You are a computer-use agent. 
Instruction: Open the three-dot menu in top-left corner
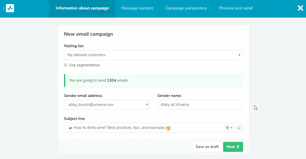(x=3, y=8)
